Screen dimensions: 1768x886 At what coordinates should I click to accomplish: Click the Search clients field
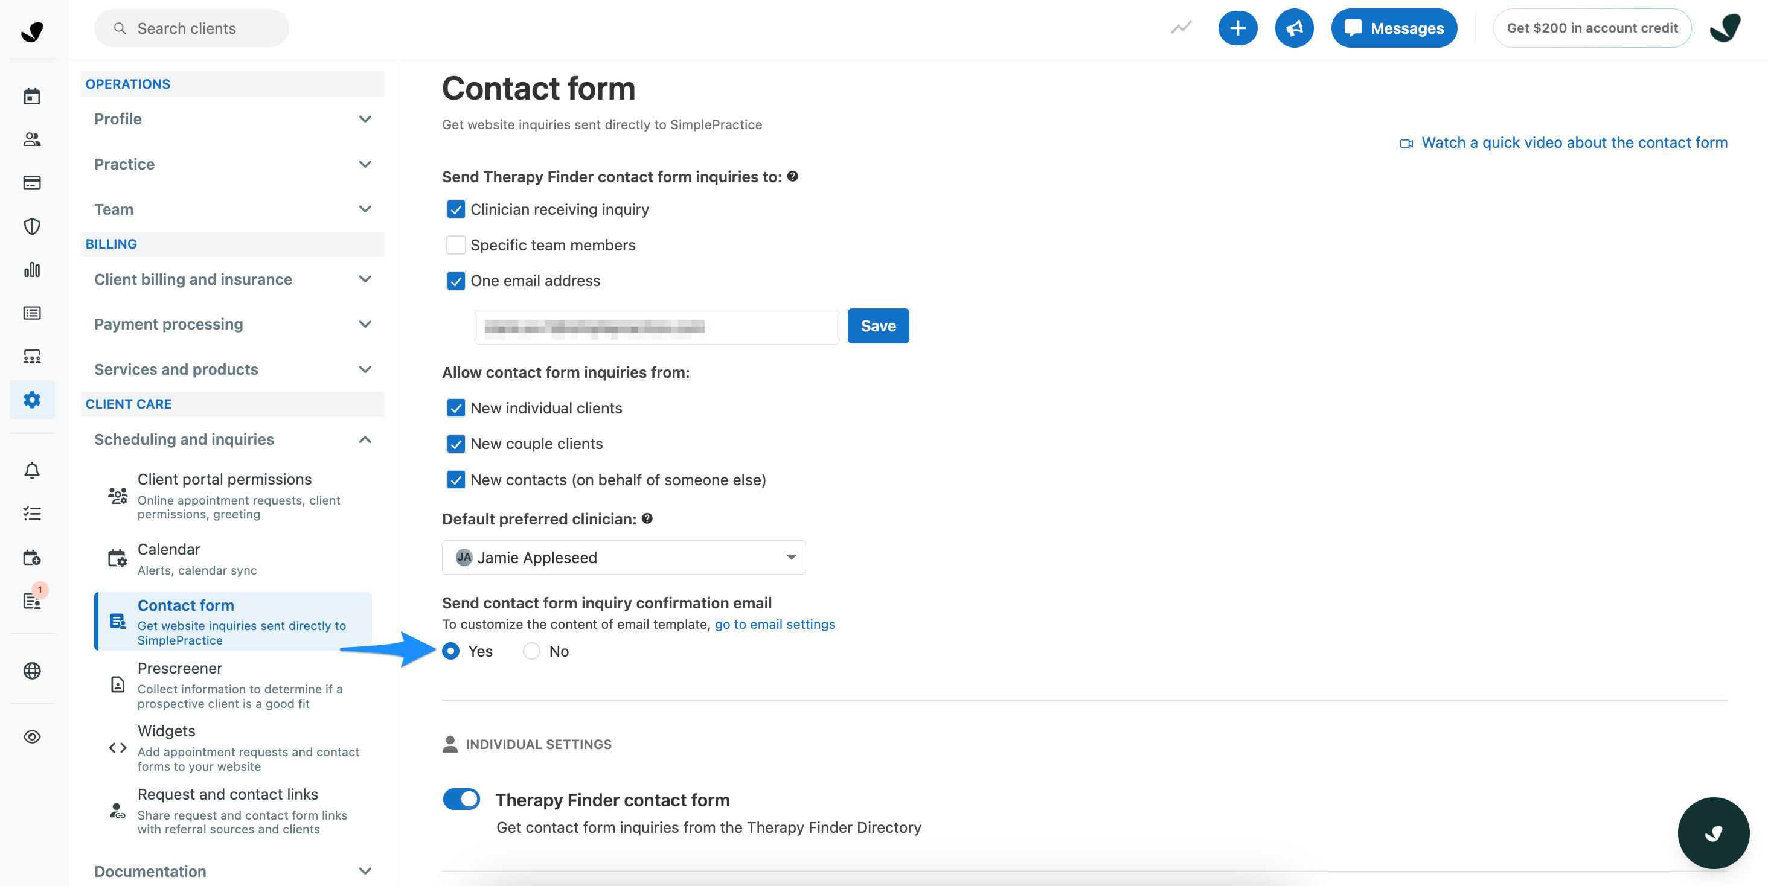pyautogui.click(x=191, y=28)
